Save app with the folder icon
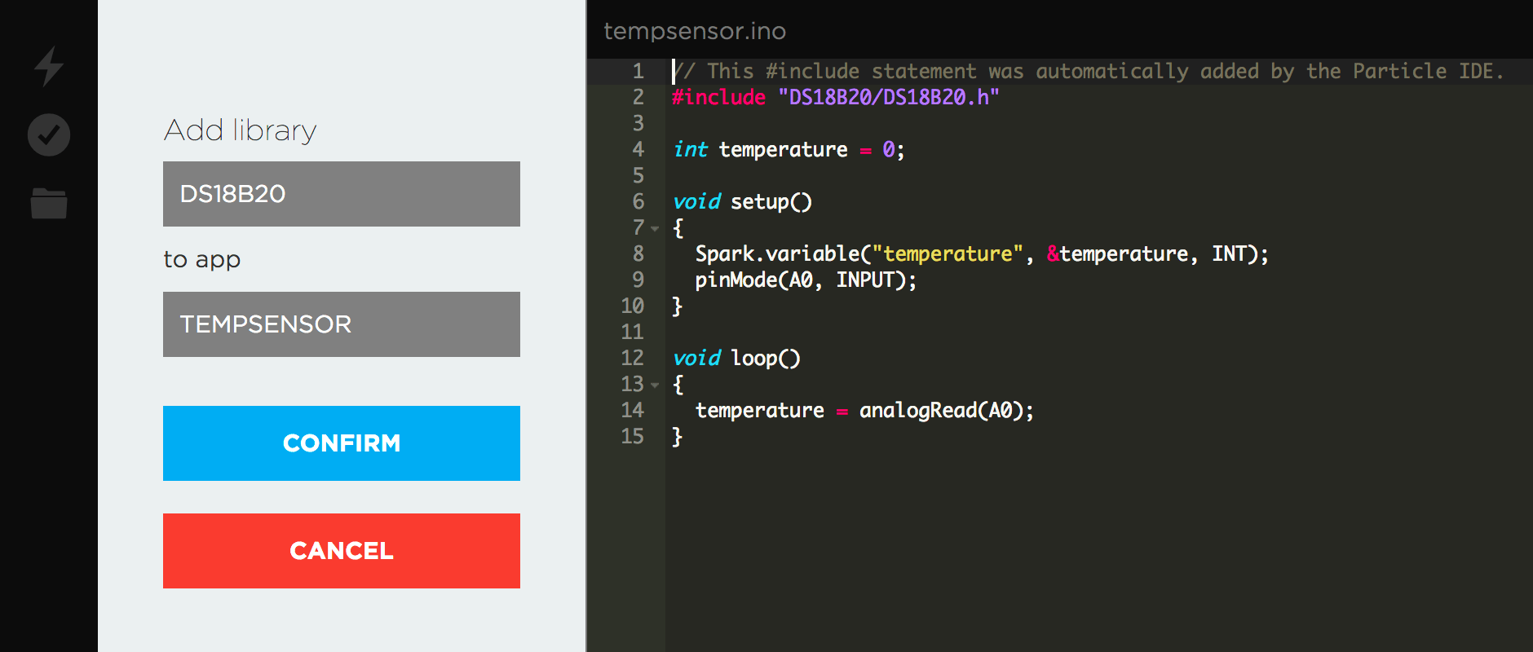The width and height of the screenshot is (1533, 652). (49, 203)
